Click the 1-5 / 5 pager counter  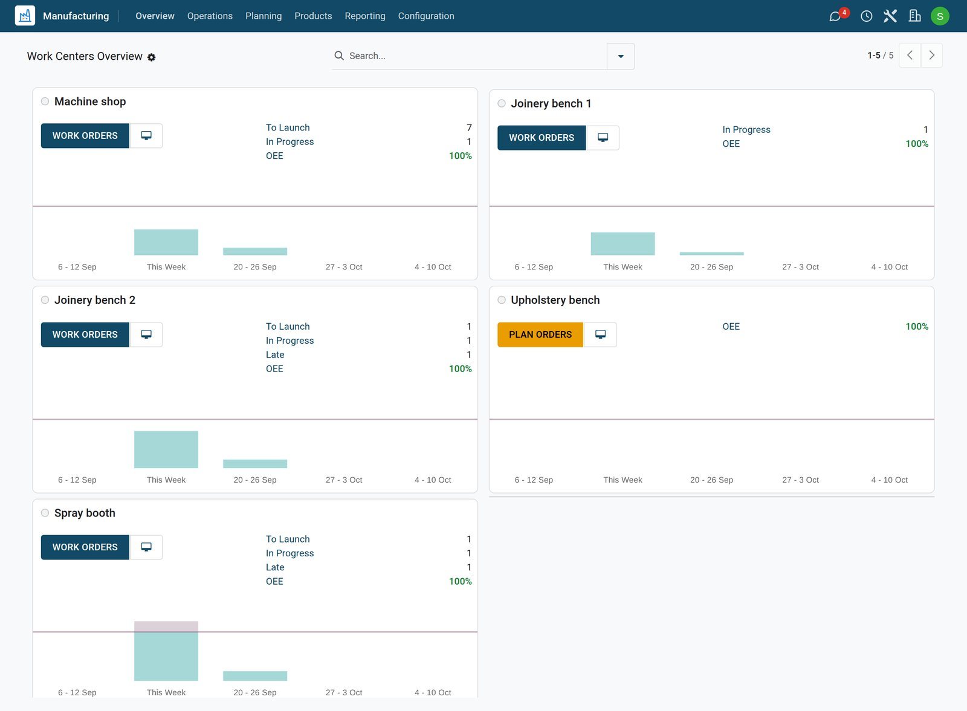pyautogui.click(x=881, y=56)
